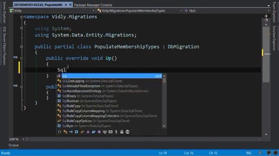
Task: Click the class icon beside Vidly.Migrations.PopulateMembershipTypes
Action: [x=99, y=10]
